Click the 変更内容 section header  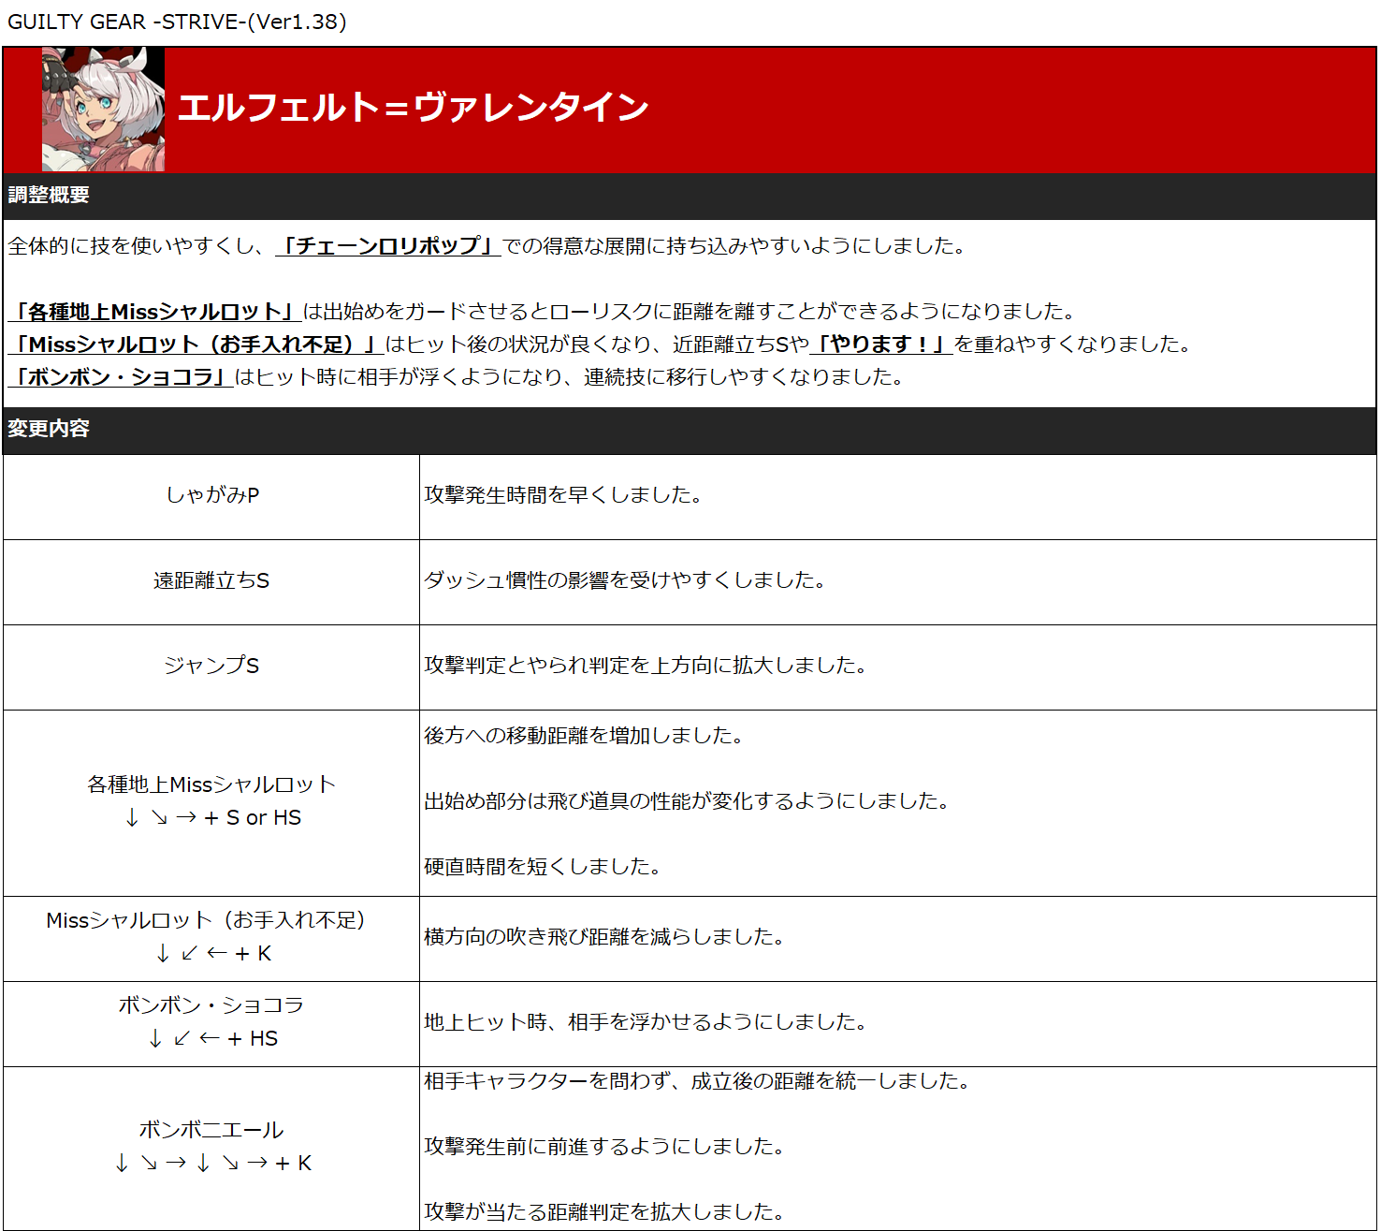[49, 429]
